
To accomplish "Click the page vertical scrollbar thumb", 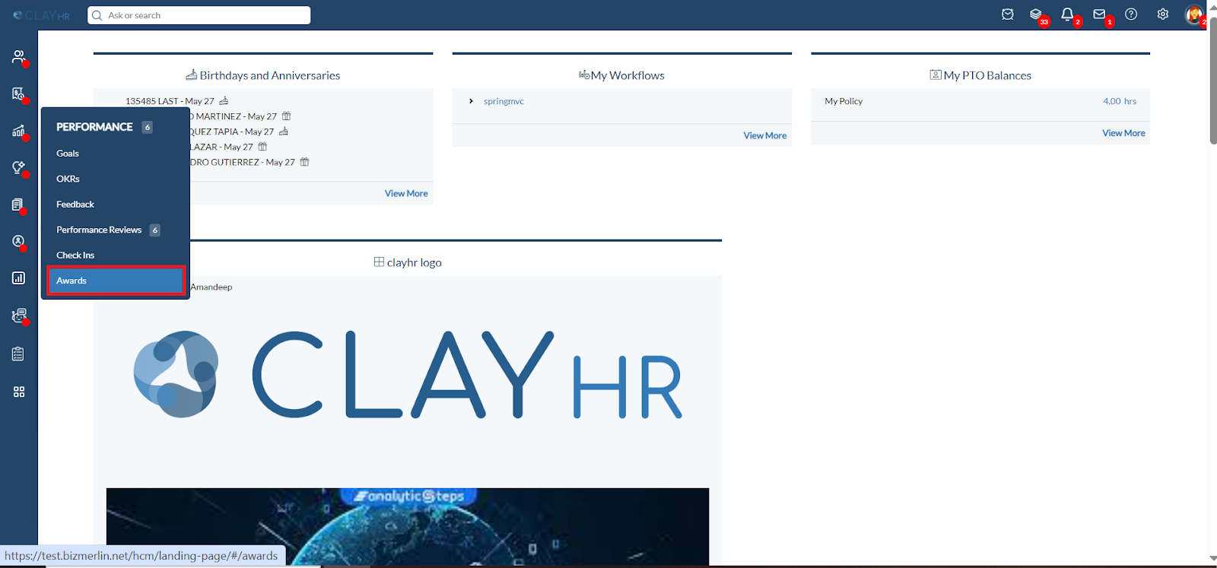I will pyautogui.click(x=1212, y=80).
